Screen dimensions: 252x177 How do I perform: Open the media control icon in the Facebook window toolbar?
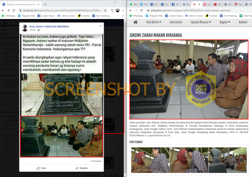point(112,11)
